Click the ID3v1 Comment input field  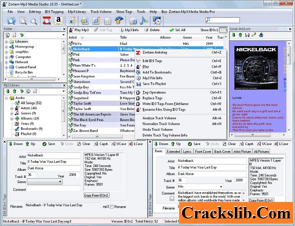pyautogui.click(x=54, y=189)
